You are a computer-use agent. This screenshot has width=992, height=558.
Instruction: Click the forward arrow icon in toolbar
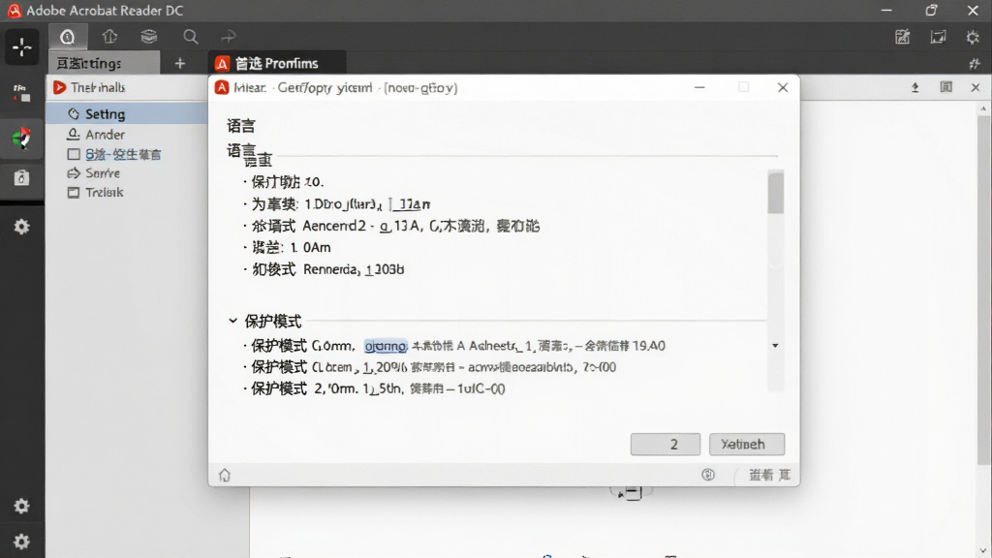pos(229,37)
